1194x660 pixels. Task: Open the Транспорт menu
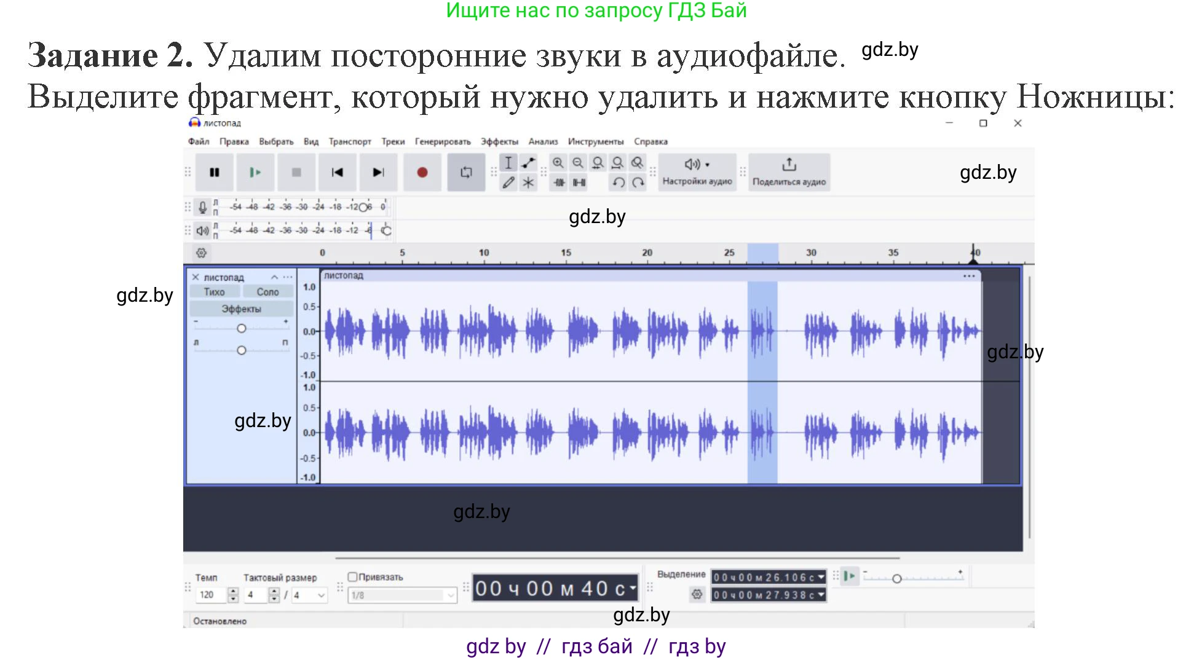click(x=349, y=141)
